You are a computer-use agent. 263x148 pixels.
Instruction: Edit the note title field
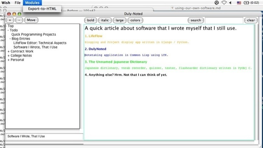point(45,136)
